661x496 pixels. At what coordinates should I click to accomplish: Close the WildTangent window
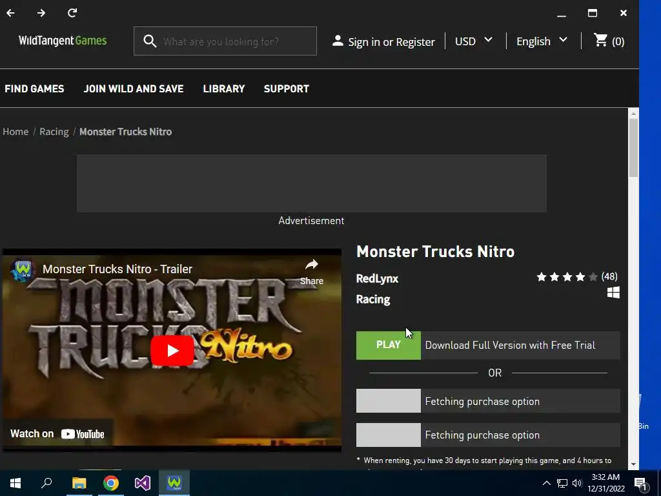coord(624,13)
